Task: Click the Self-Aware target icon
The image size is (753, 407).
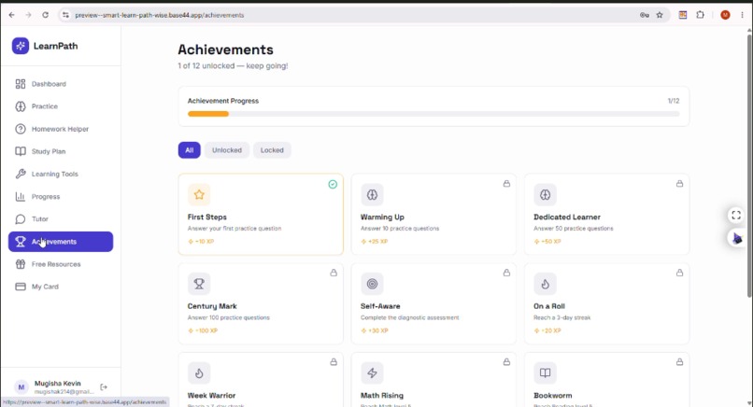Action: click(x=372, y=284)
